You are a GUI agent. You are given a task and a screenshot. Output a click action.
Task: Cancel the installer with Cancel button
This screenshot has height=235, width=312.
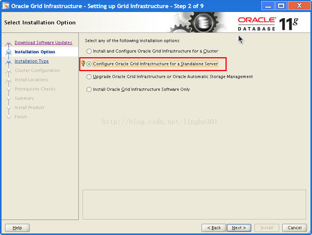(x=295, y=228)
